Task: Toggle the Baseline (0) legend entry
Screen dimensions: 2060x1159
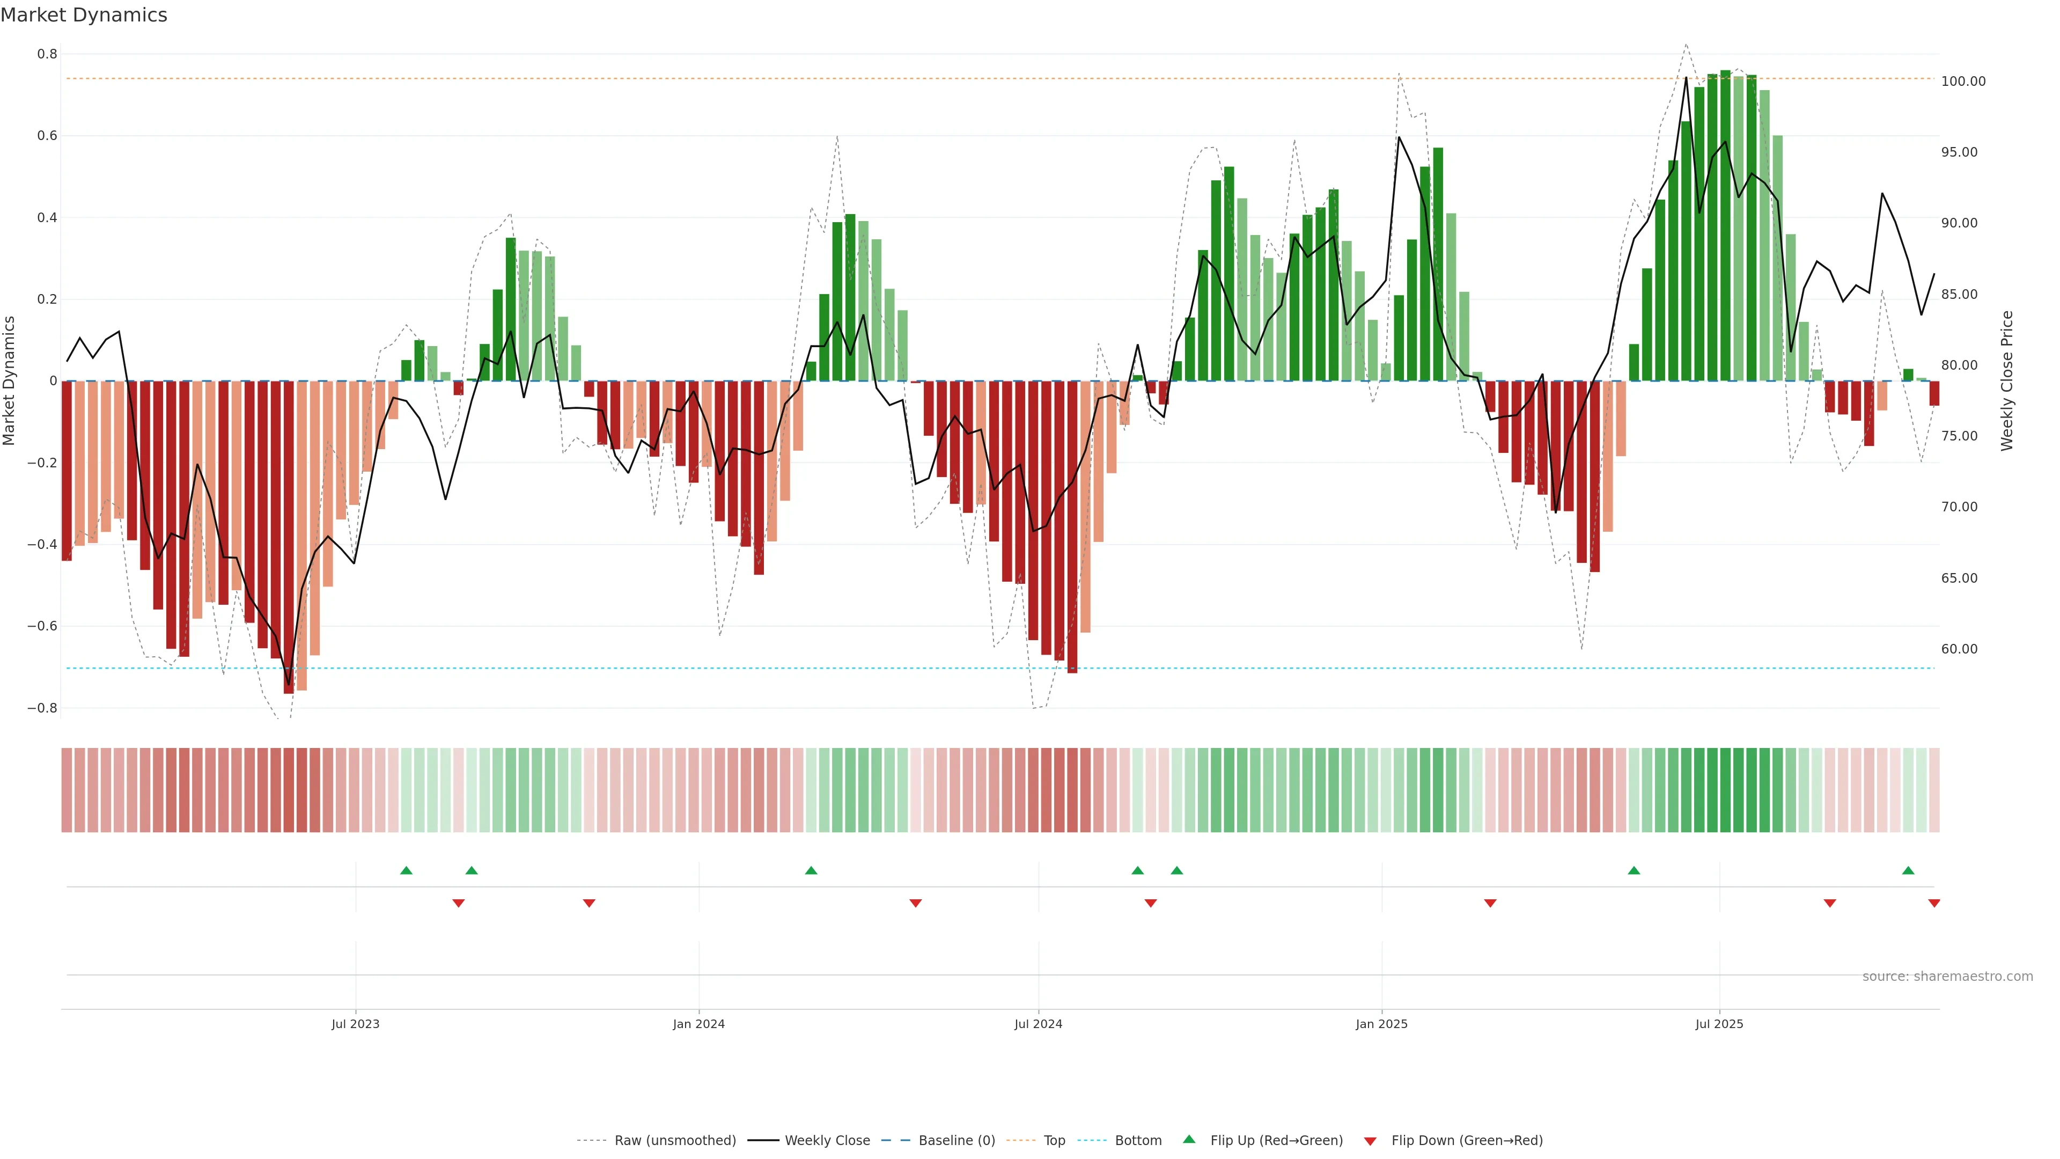Action: 957,1141
